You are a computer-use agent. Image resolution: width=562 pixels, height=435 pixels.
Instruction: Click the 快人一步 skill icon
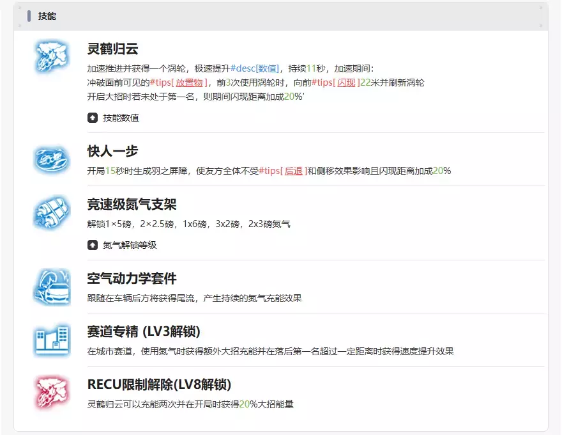coord(52,159)
